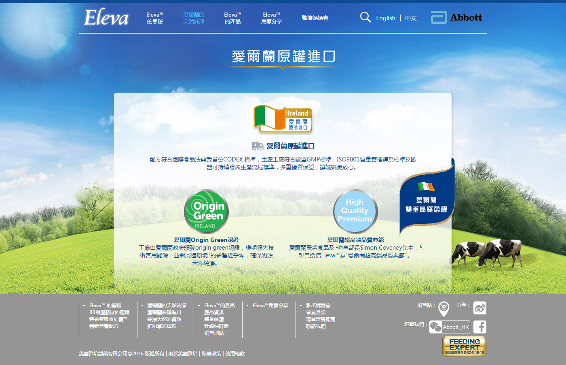Image resolution: width=566 pixels, height=365 pixels.
Task: Open footer link 特有智吸收結構™
Action: (x=108, y=319)
